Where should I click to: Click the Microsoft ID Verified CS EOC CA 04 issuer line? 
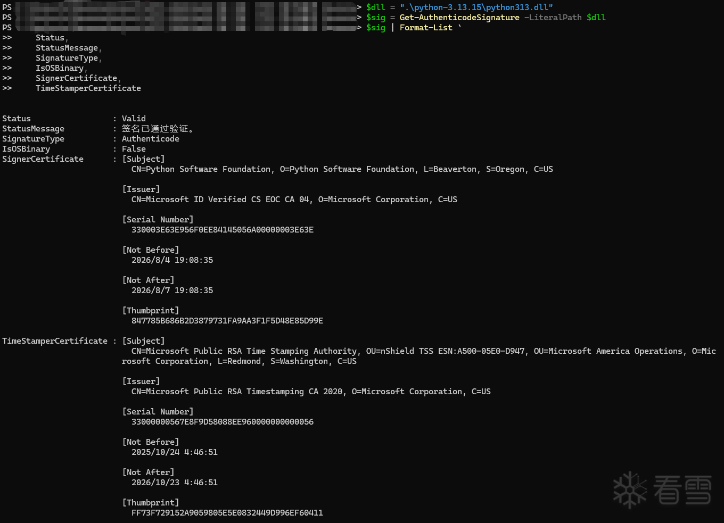point(294,200)
